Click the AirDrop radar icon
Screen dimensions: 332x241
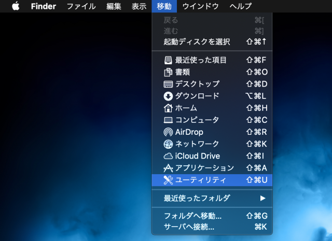pyautogui.click(x=168, y=132)
